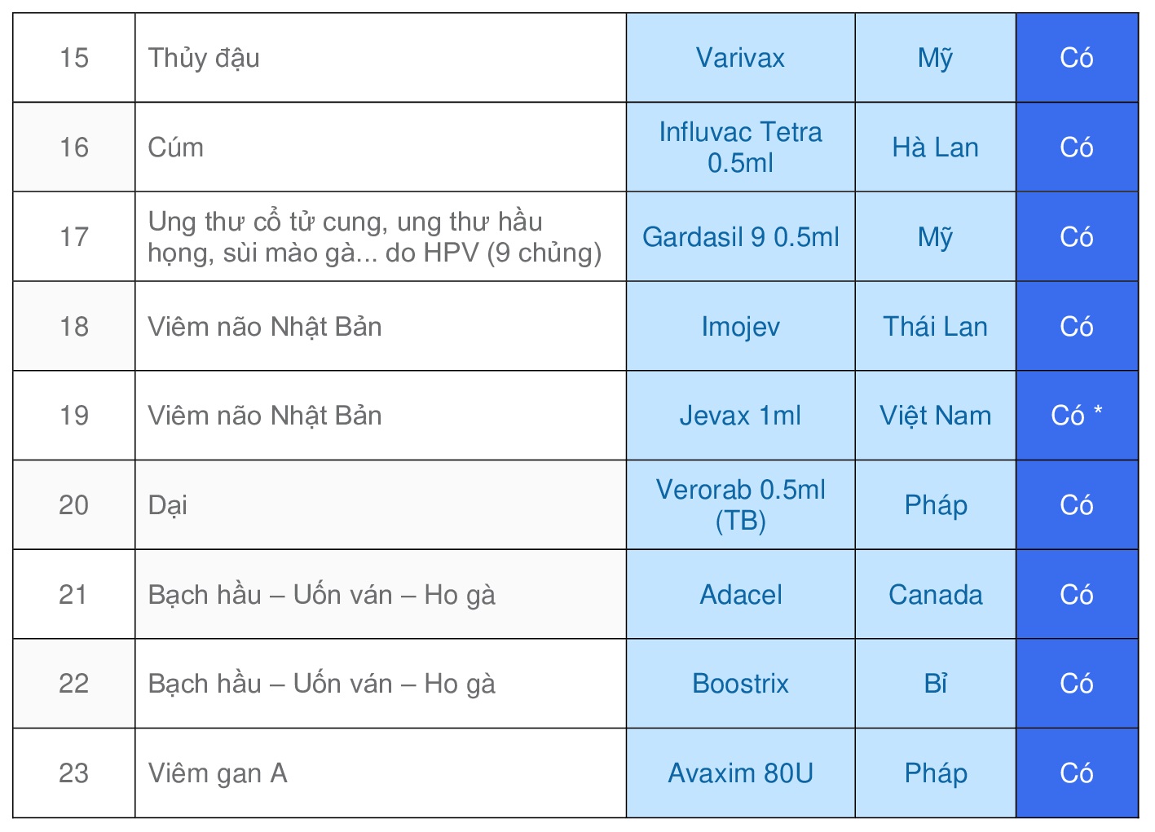Click the Varivax vaccine name cell

click(740, 58)
